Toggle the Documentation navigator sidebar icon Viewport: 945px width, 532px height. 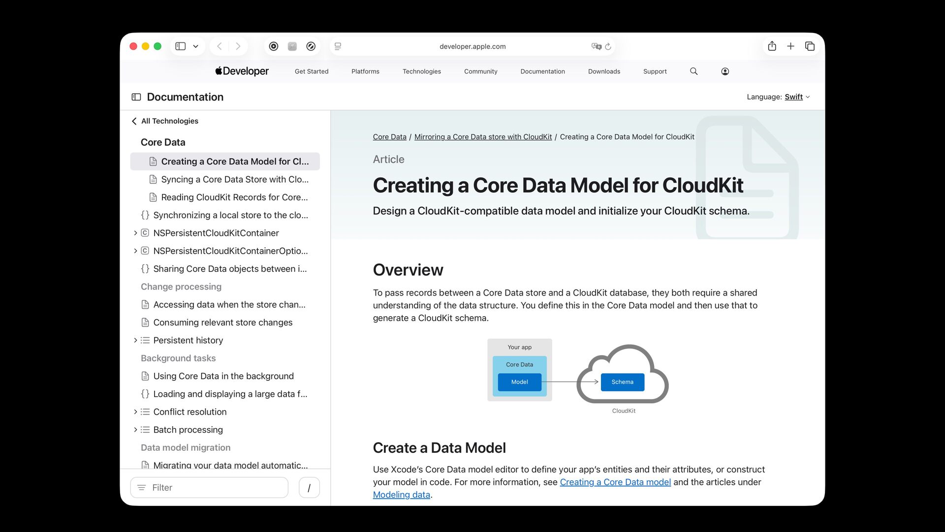[x=136, y=97]
